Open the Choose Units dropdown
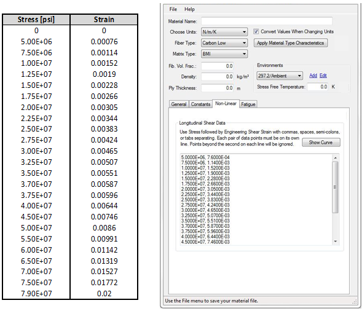Image resolution: width=362 pixels, height=311 pixels. (x=224, y=32)
